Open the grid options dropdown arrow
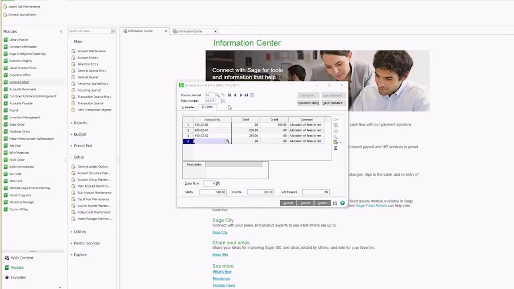 point(341,142)
